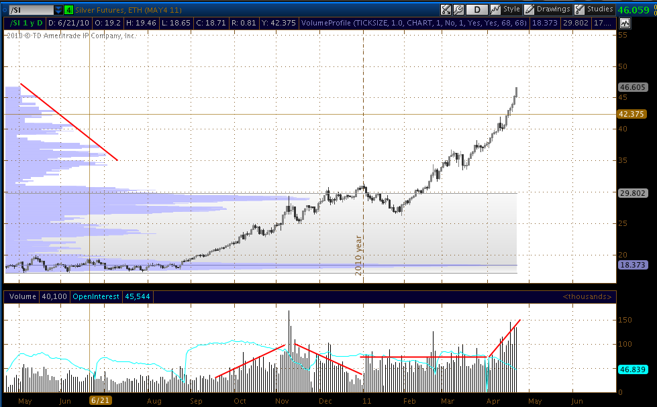Screen dimensions: 657x407
Task: Open the Style menu
Action: 511,9
